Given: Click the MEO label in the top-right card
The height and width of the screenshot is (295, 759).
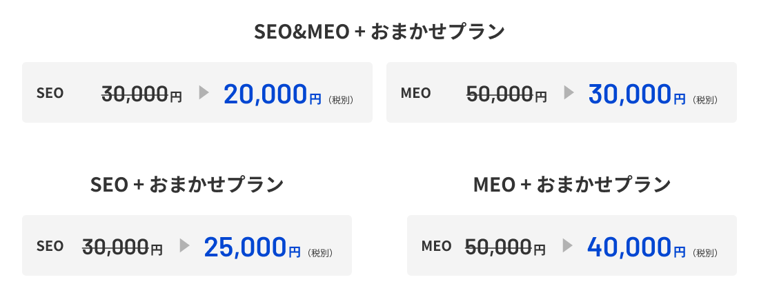Looking at the screenshot, I should pyautogui.click(x=416, y=93).
